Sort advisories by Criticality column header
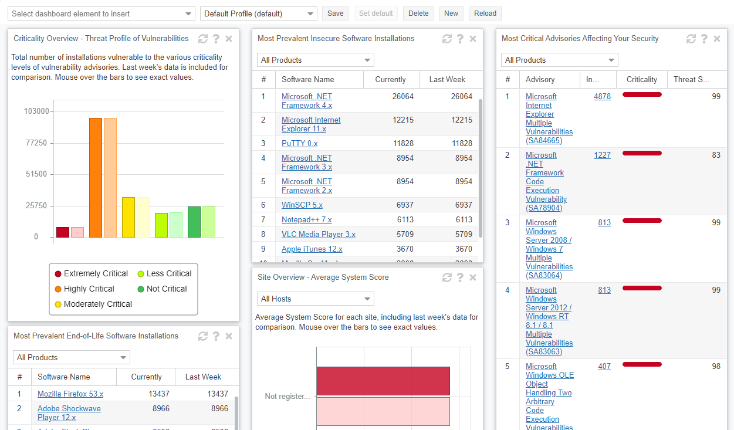Image resolution: width=734 pixels, height=430 pixels. tap(641, 79)
